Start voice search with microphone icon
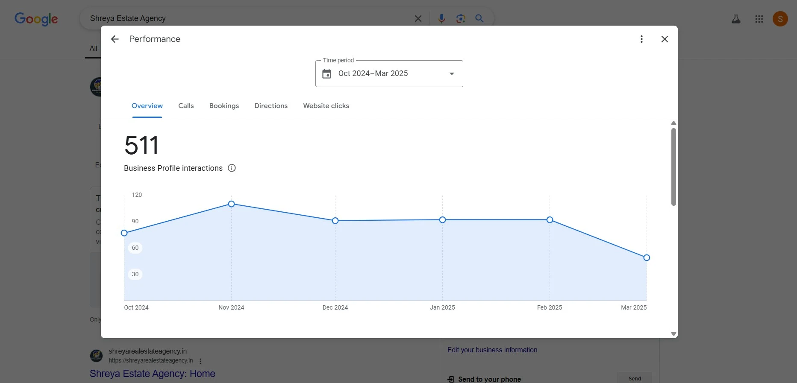Viewport: 797px width, 383px height. point(441,18)
